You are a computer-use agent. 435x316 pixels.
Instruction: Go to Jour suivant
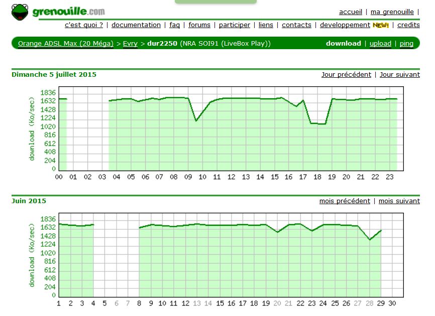tap(399, 75)
